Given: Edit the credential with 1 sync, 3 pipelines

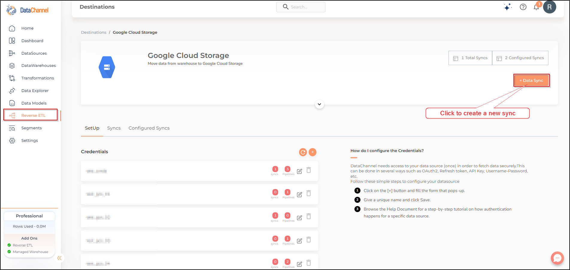Looking at the screenshot, I should (299, 171).
